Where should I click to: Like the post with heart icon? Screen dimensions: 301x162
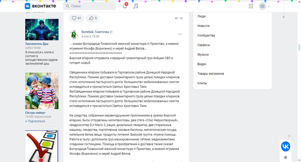76,18
